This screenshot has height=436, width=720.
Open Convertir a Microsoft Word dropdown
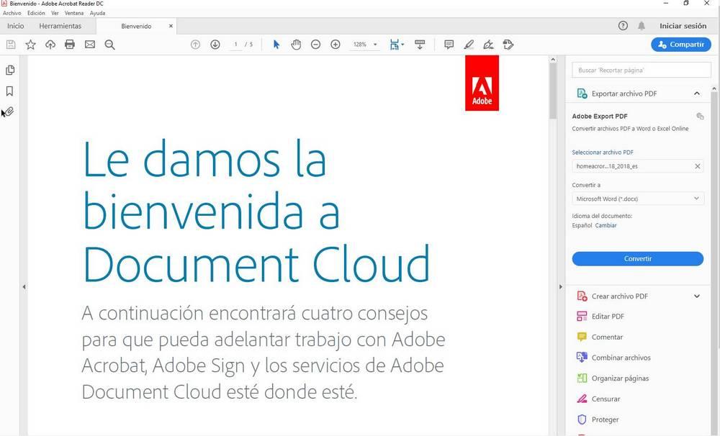click(638, 199)
